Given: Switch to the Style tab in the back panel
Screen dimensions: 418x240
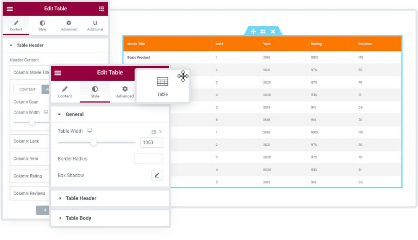Looking at the screenshot, I should click(42, 26).
